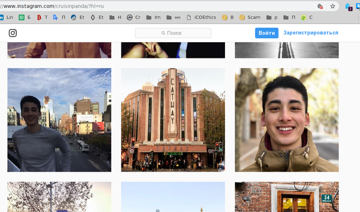Open the browser extension with badge 2
Screen dimensions: 360x212
(x=348, y=7)
